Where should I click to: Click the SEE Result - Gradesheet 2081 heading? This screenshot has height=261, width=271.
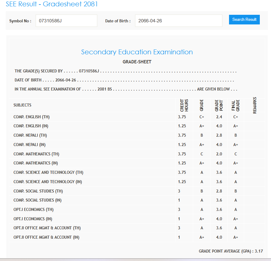tap(52, 4)
